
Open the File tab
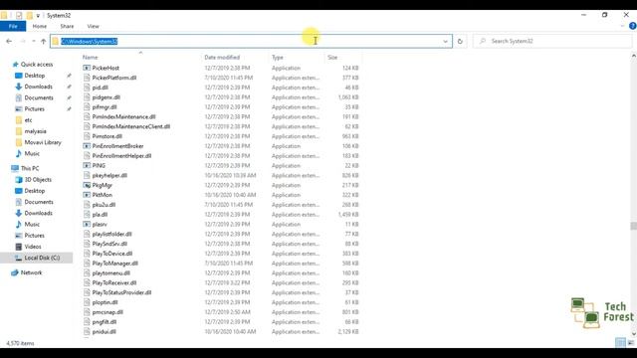13,26
